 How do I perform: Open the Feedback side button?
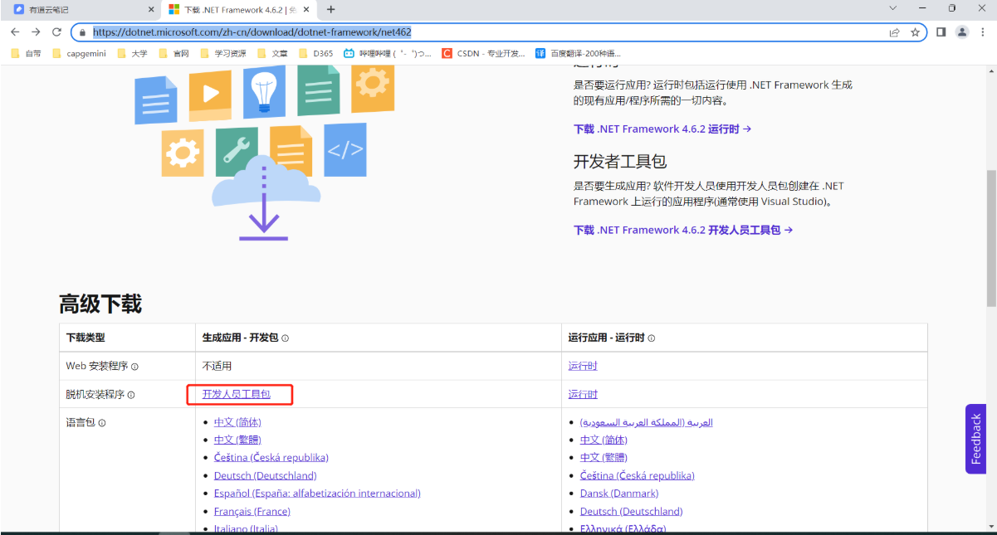point(976,439)
